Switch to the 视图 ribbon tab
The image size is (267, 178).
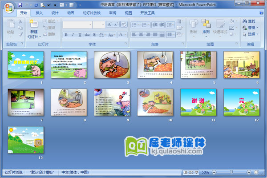pyautogui.click(x=128, y=13)
